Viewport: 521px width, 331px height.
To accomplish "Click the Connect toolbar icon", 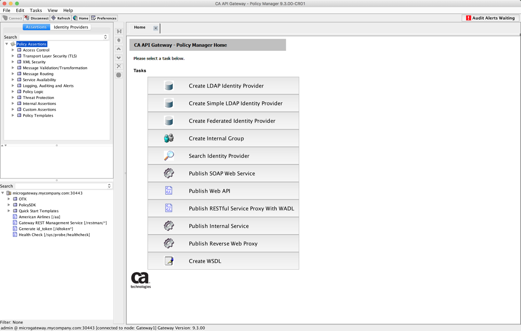I will click(x=5, y=18).
